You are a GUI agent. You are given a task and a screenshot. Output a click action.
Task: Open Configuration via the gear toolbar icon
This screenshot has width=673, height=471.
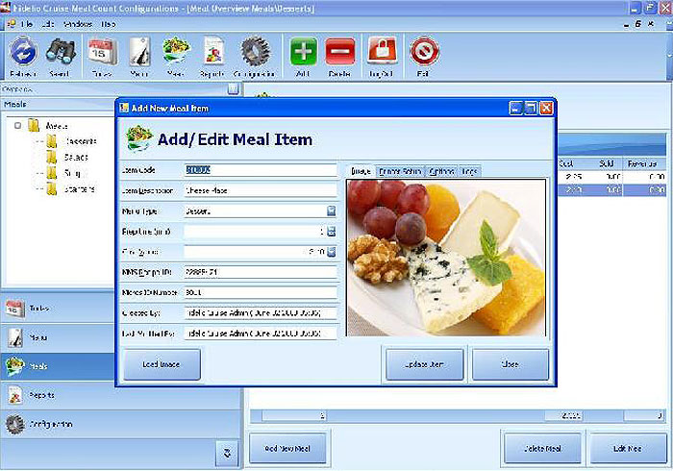click(x=255, y=55)
